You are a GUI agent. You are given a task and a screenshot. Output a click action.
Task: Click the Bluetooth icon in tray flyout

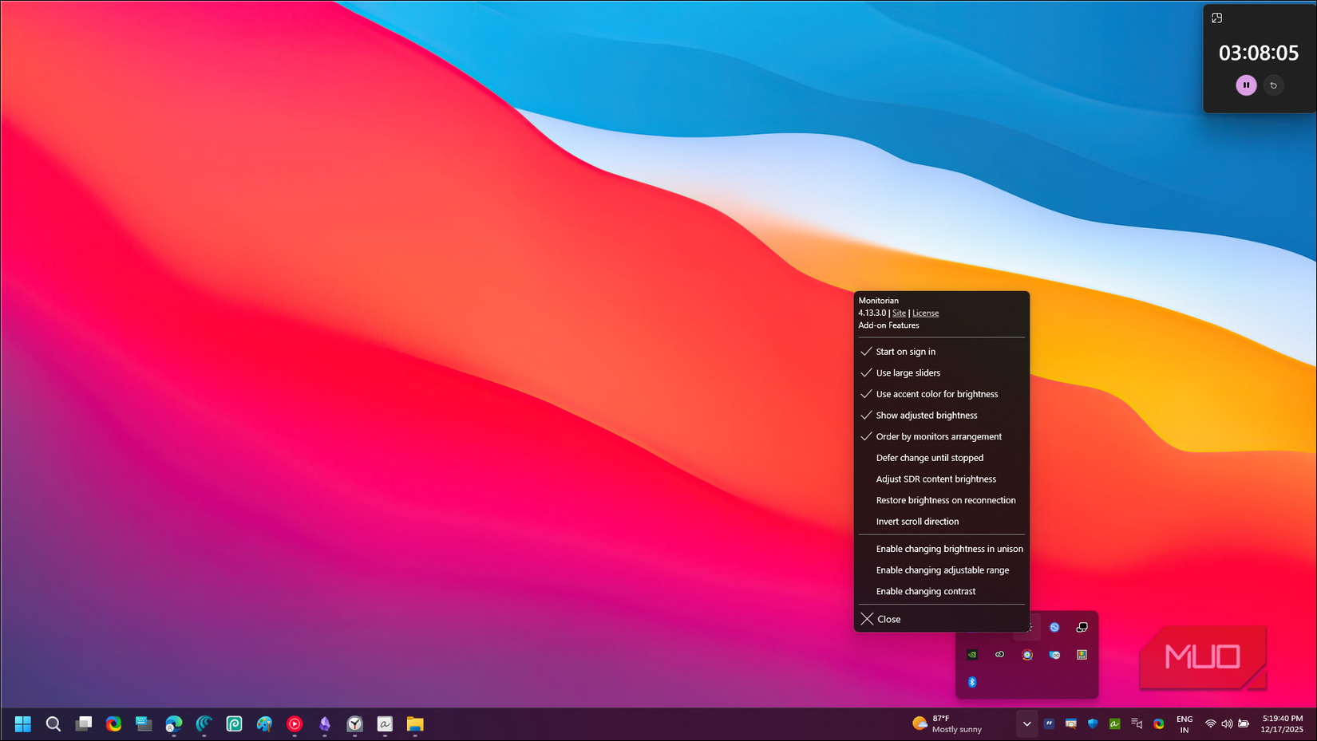(x=972, y=682)
